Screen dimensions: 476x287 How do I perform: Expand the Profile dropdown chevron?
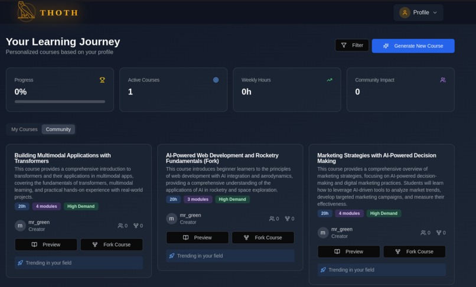(435, 12)
